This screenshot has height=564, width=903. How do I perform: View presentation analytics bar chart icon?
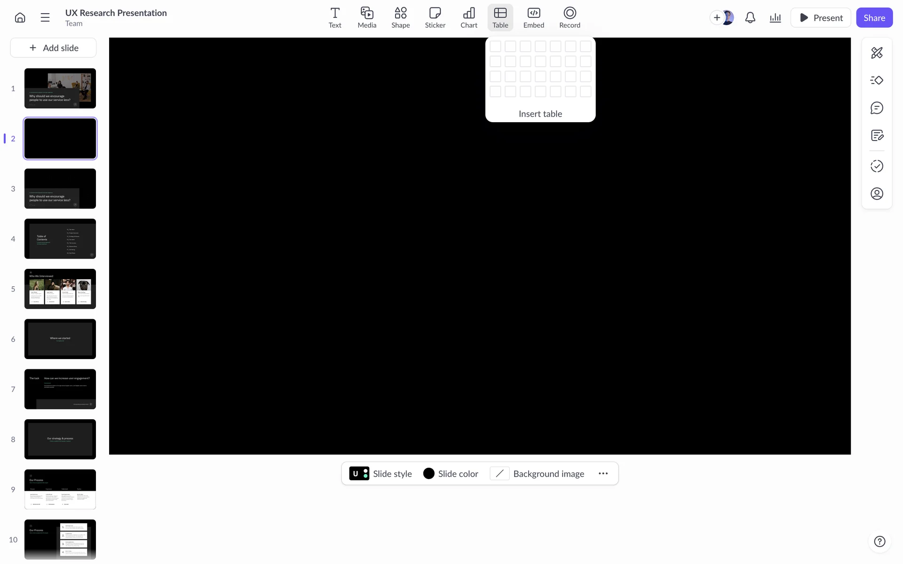775,18
